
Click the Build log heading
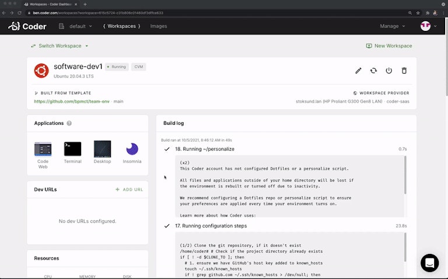pyautogui.click(x=173, y=123)
